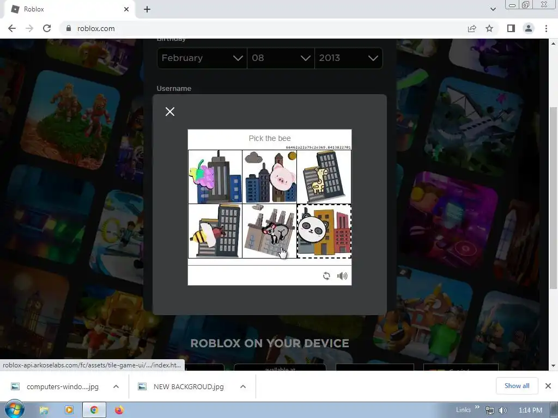This screenshot has height=418, width=558.
Task: Switch to the Roblox tab
Action: click(69, 10)
